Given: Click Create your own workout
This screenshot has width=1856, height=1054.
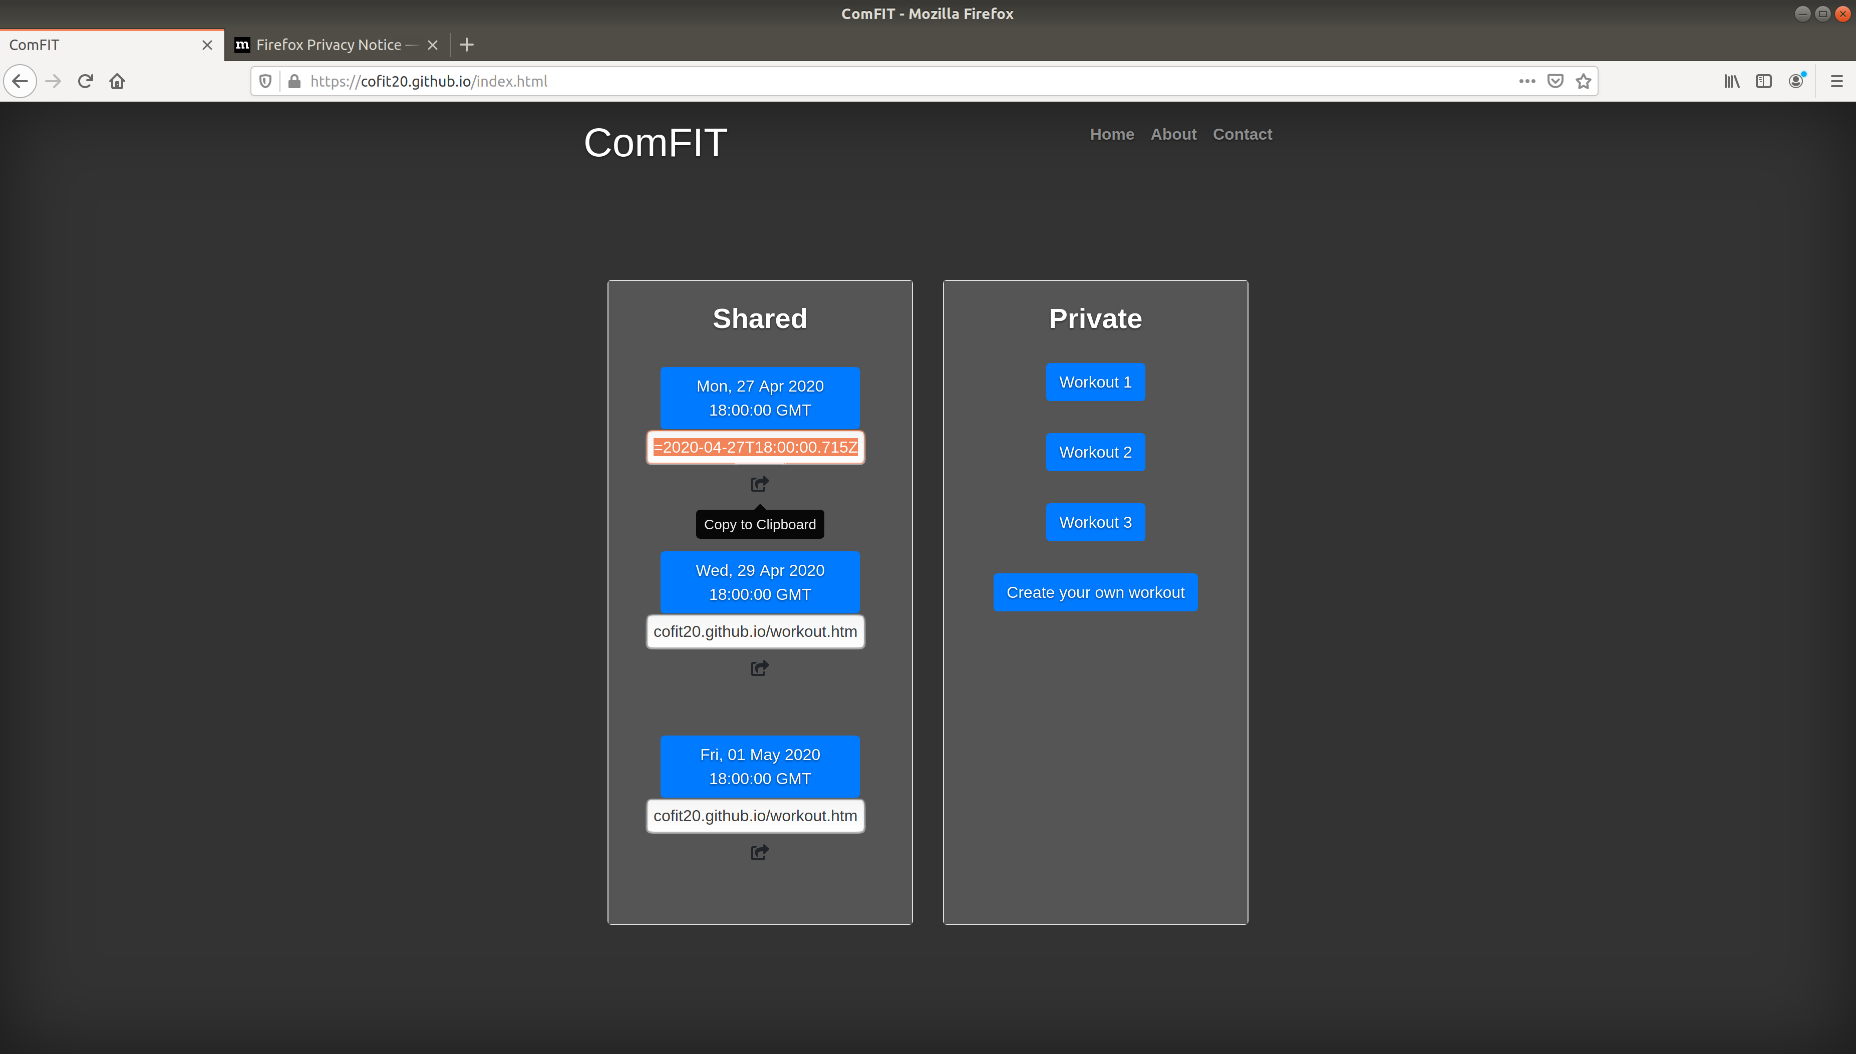Looking at the screenshot, I should 1094,592.
